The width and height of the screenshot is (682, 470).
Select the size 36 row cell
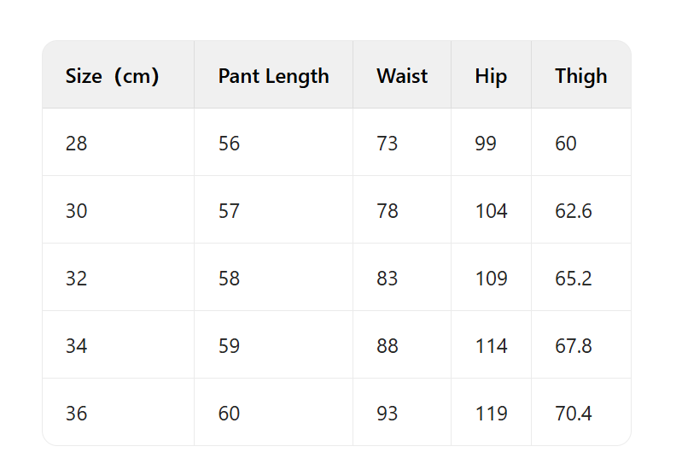(x=77, y=414)
